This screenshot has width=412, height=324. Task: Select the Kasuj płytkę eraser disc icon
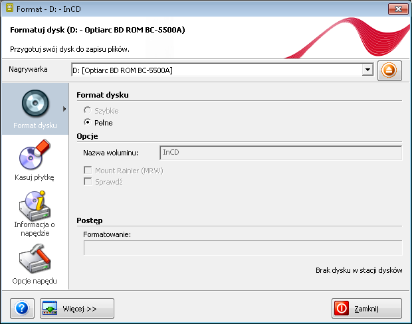point(35,155)
